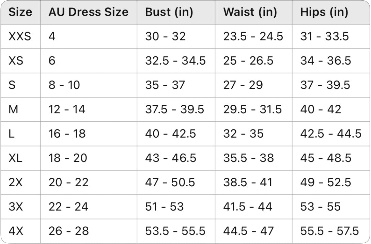The image size is (371, 244).
Task: Select the XXS size cell
Action: [x=20, y=36]
